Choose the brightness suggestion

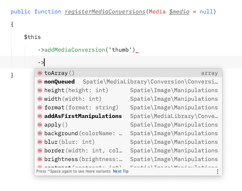128,159
